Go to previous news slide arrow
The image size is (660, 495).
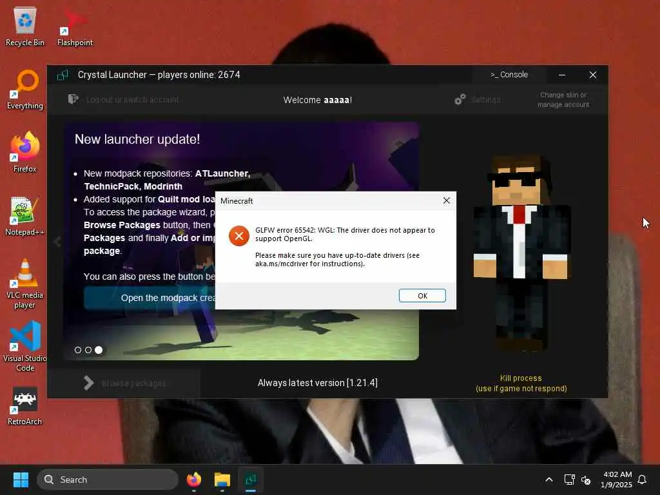(x=57, y=242)
